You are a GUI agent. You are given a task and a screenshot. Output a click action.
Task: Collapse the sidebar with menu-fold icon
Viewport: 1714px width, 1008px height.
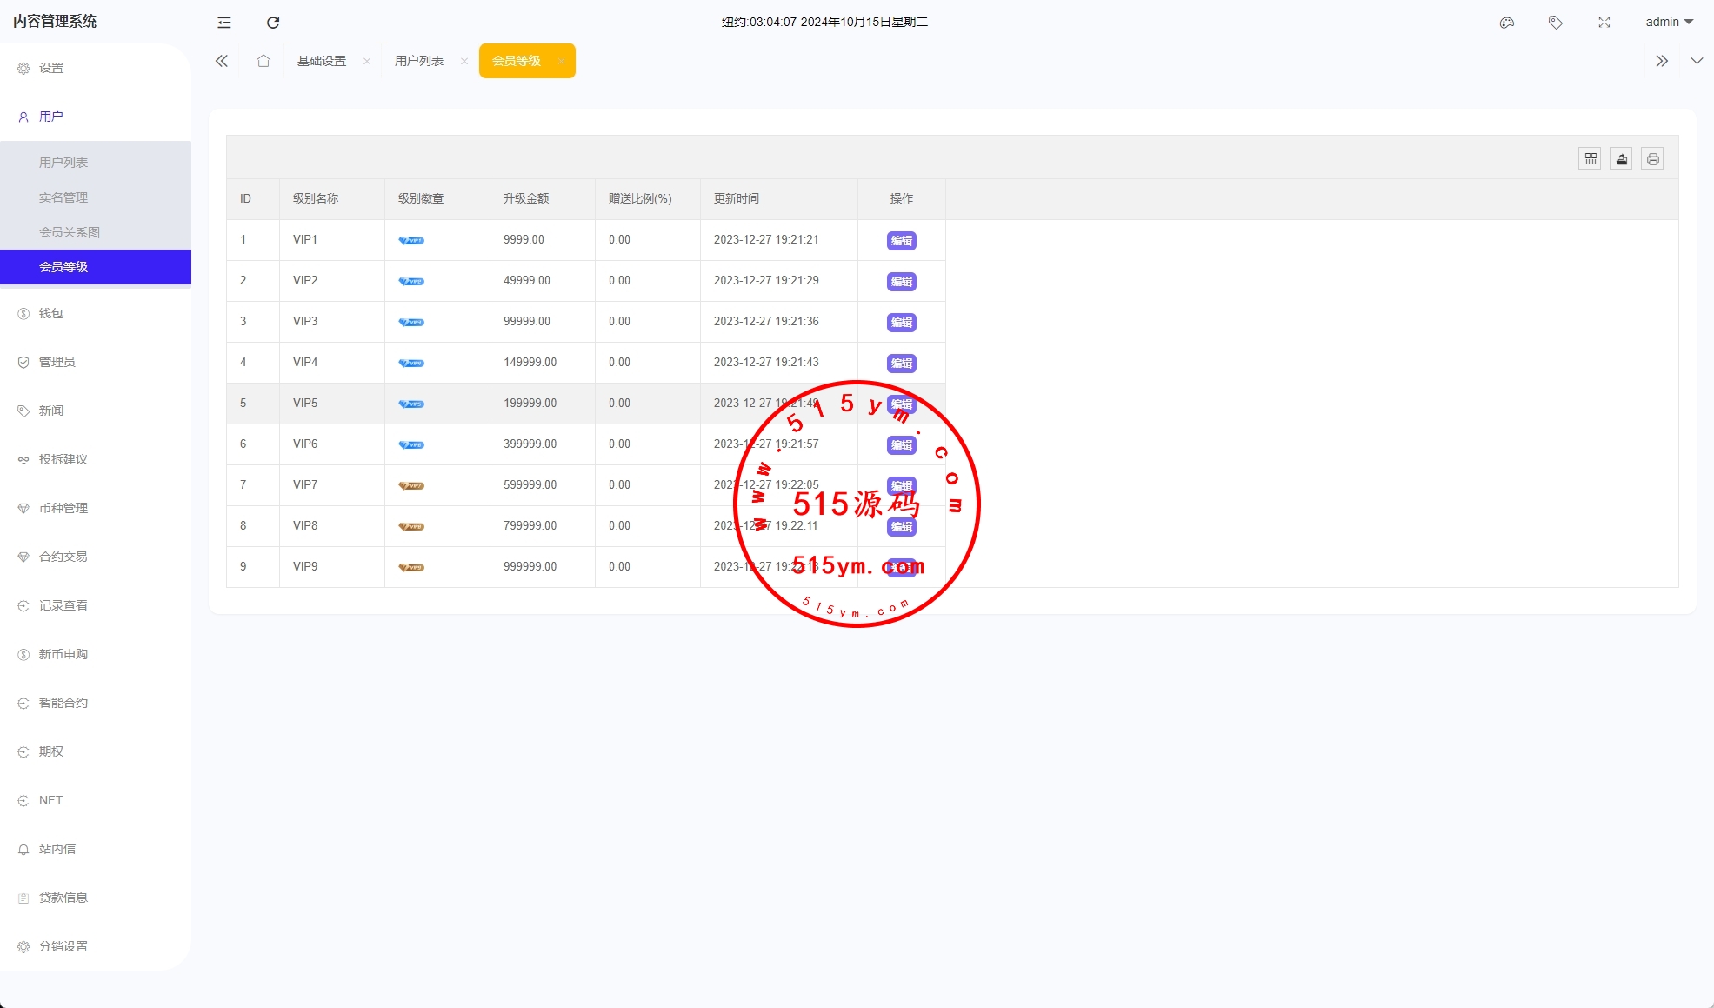224,23
